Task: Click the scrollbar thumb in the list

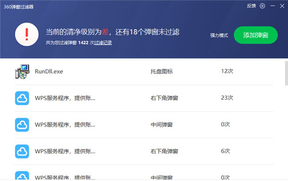Action: (x=287, y=73)
